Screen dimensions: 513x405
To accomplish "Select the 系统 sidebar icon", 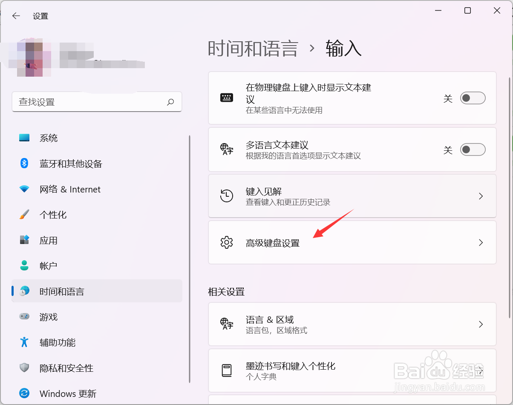I will (x=24, y=138).
